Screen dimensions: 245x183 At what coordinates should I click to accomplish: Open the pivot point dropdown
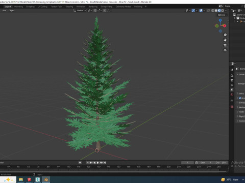(90, 11)
